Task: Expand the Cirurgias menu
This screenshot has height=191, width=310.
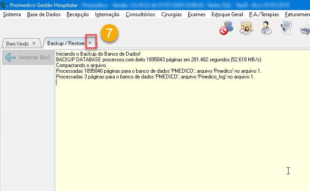Action: (x=171, y=14)
